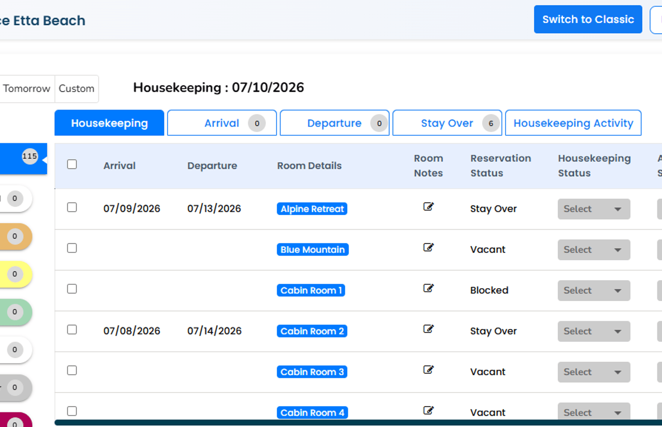The width and height of the screenshot is (662, 427).
Task: Open the Alpine Retreat room tag
Action: [x=312, y=209]
